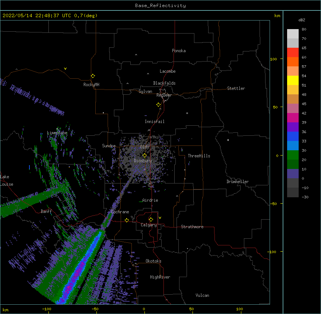Click the 100 tick on right km axis
The width and height of the screenshot is (321, 314).
pos(273,59)
